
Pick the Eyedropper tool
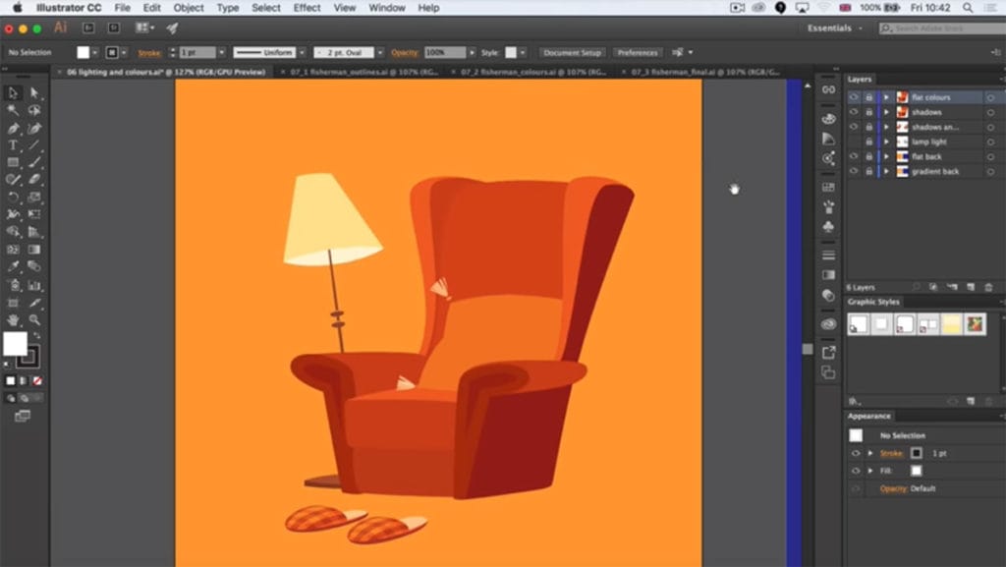tap(11, 265)
